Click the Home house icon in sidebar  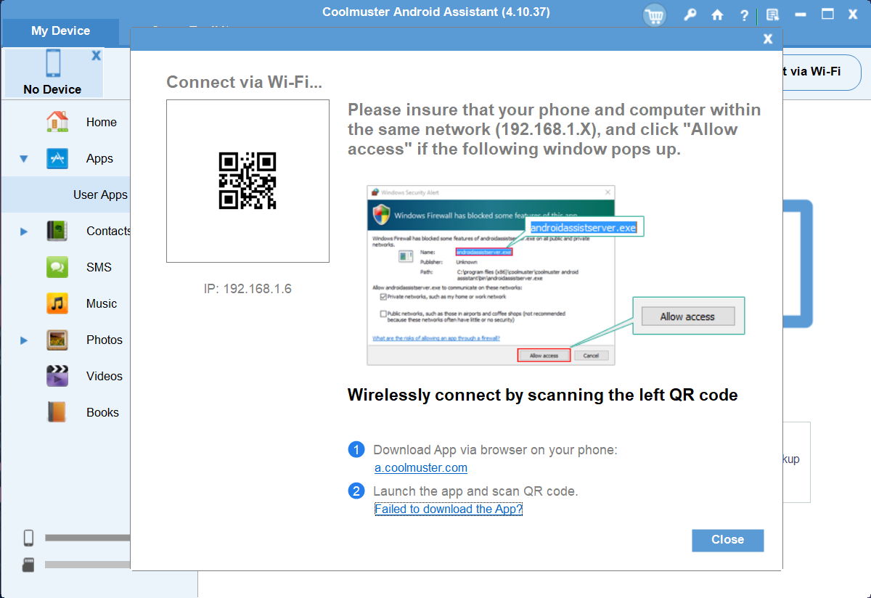click(57, 122)
